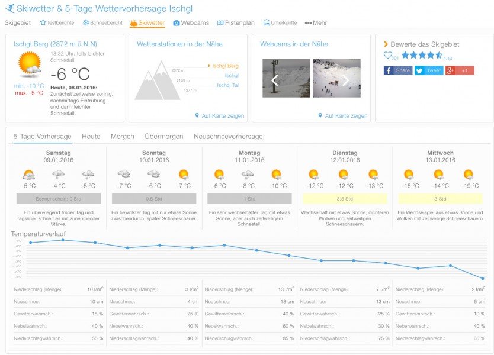Image resolution: width=494 pixels, height=355 pixels.
Task: Click Dienstag Gewitterwahrsch. value 25 %
Action: click(384, 314)
